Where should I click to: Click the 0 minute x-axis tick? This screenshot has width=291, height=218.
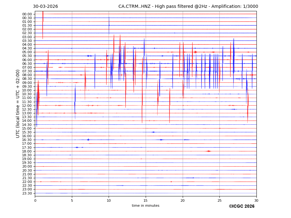tap(35, 200)
